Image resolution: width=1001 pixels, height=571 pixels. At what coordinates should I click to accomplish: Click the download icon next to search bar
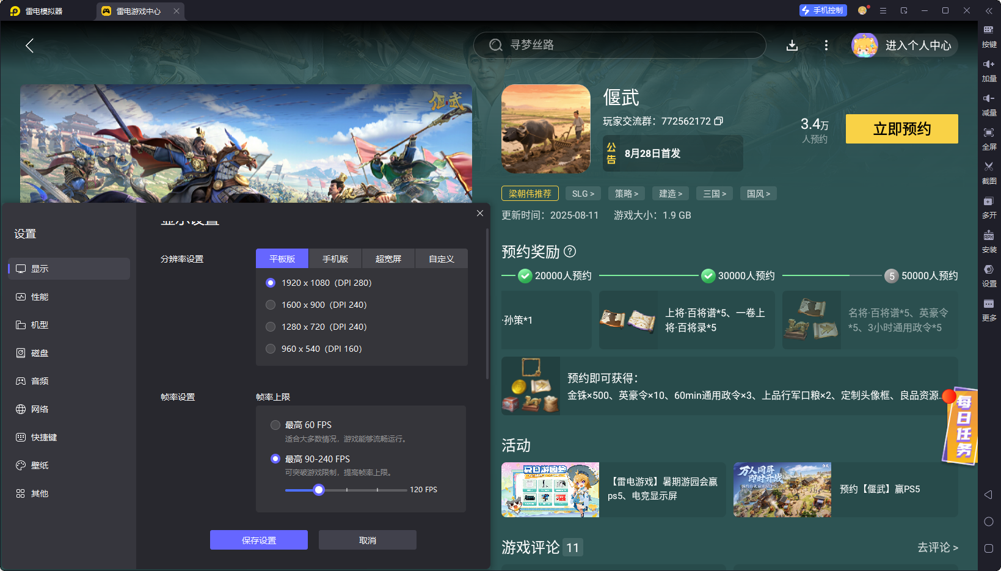(792, 45)
